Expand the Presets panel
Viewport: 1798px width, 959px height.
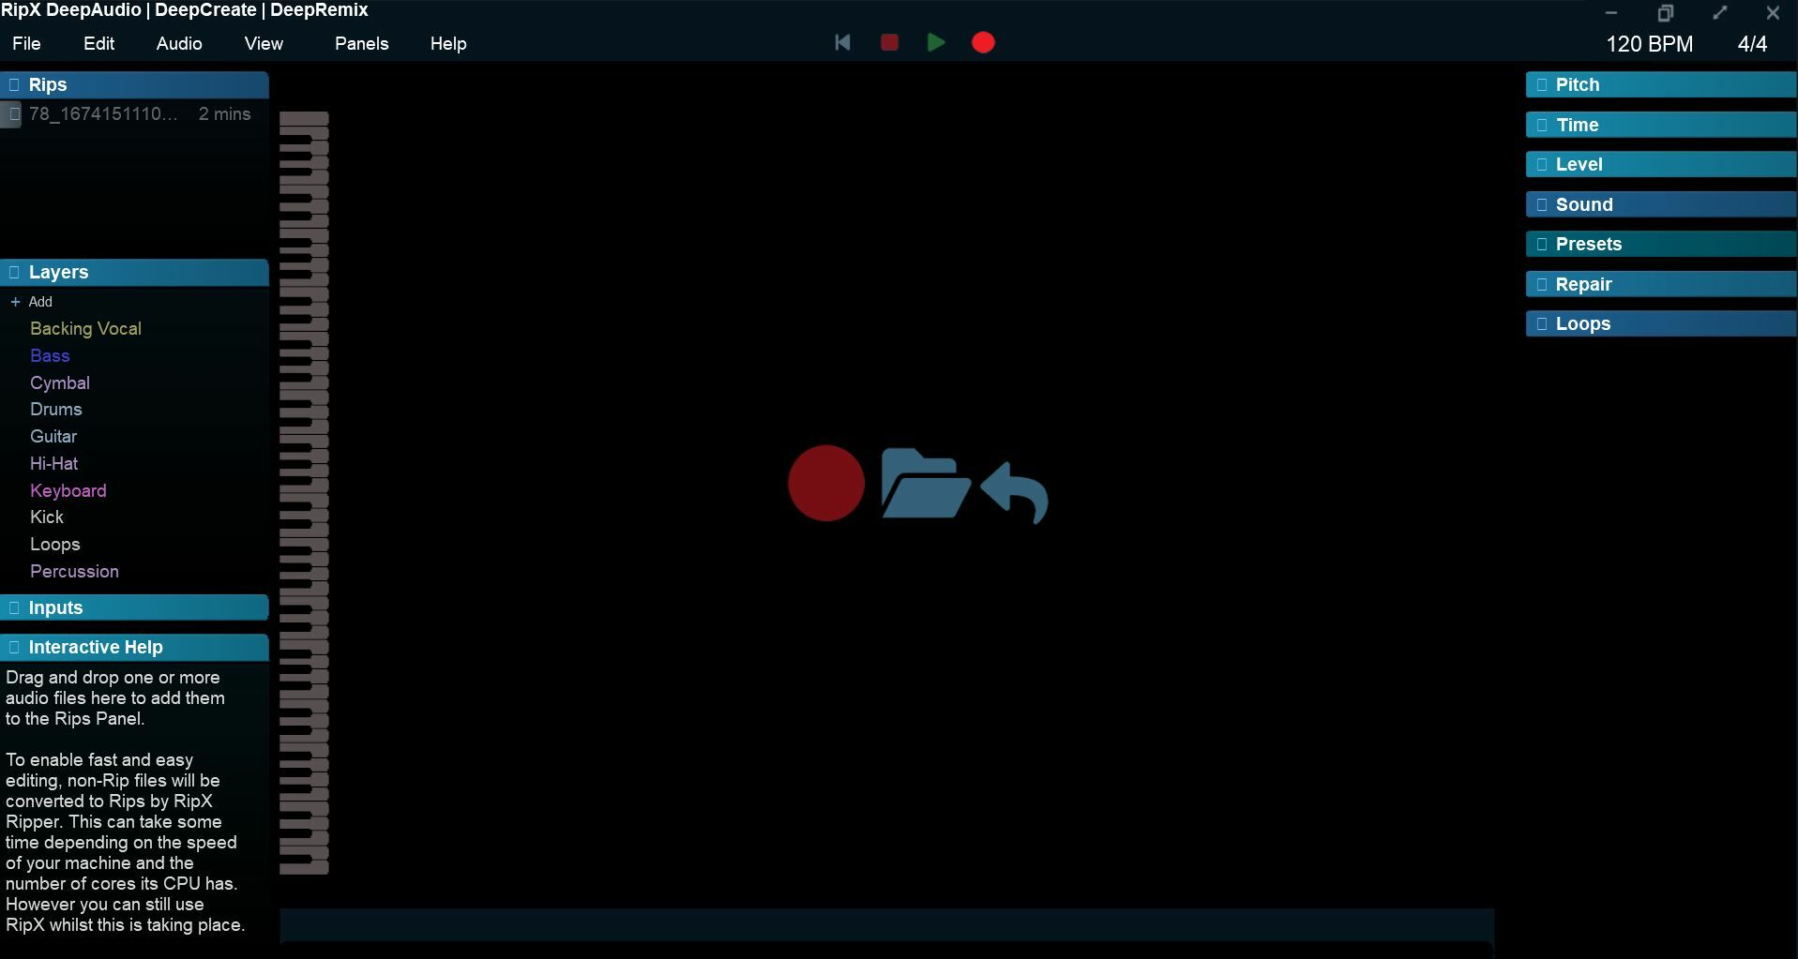point(1660,244)
